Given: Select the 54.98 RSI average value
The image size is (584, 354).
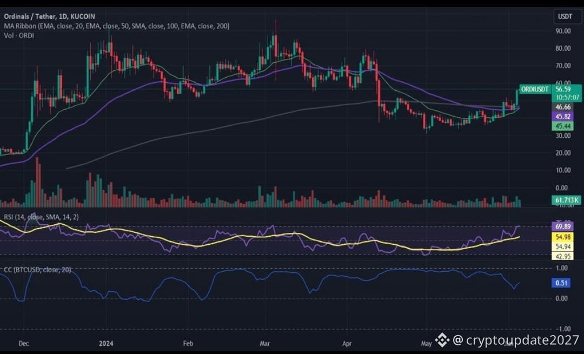Looking at the screenshot, I should 563,237.
